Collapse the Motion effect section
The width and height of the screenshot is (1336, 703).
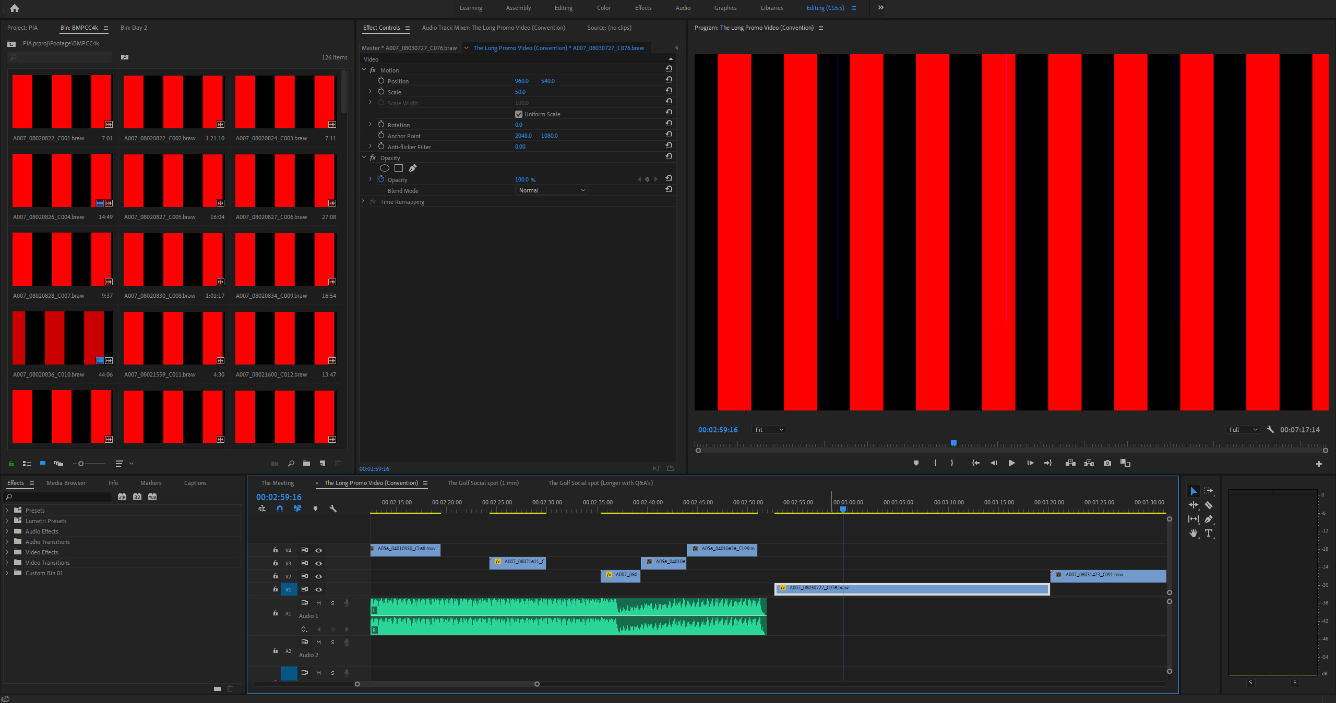coord(364,70)
